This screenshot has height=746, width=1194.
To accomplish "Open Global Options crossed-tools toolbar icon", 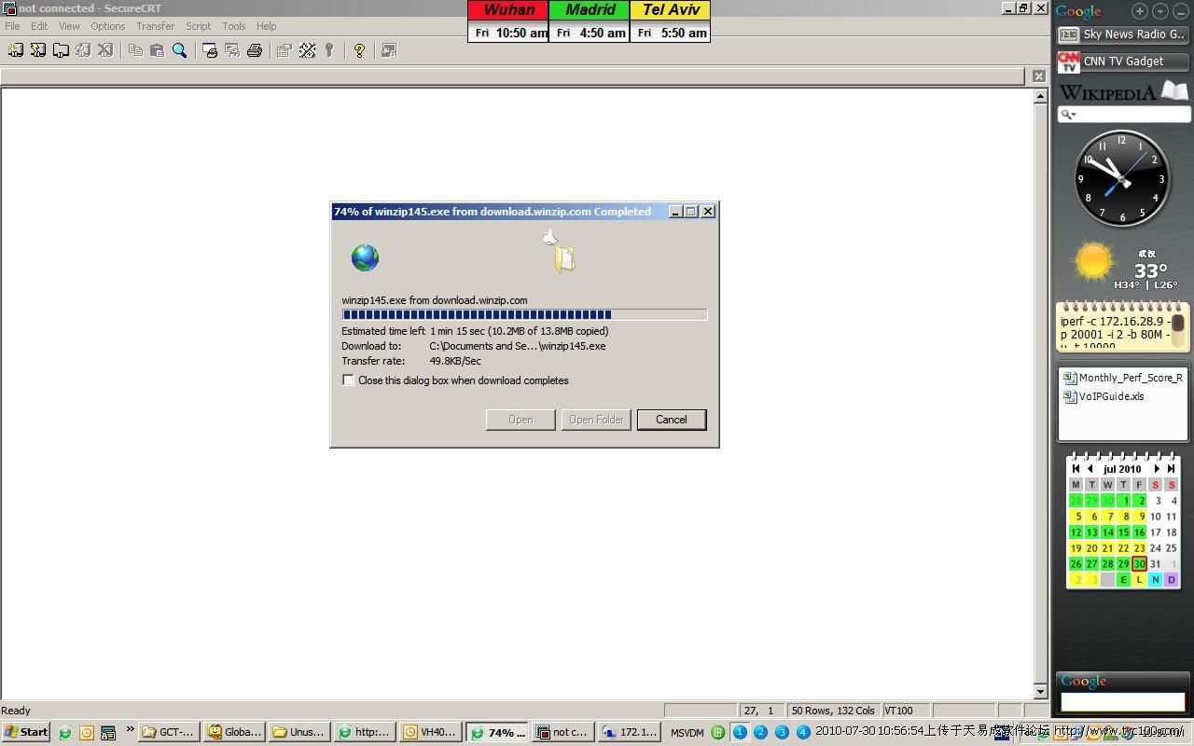I will 307,50.
